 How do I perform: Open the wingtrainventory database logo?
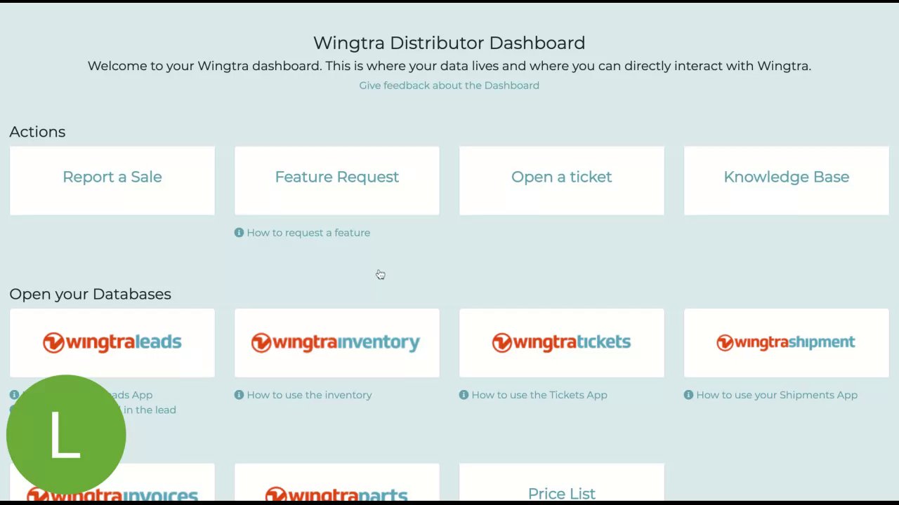[x=336, y=342]
